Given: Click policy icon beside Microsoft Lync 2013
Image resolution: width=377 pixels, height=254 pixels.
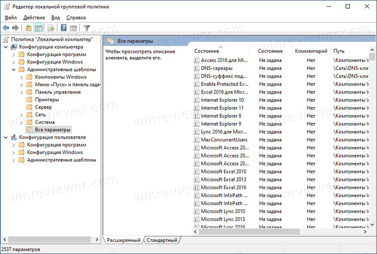Looking at the screenshot, I should click(197, 219).
